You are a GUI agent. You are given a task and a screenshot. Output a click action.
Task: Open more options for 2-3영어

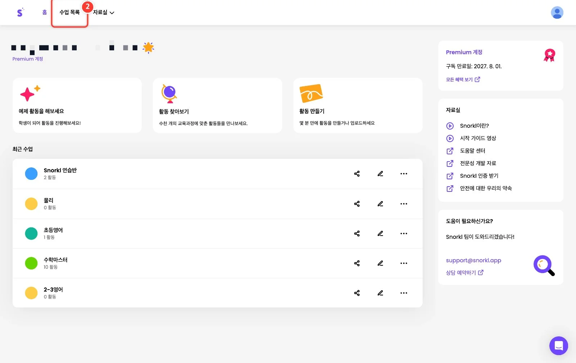(404, 293)
